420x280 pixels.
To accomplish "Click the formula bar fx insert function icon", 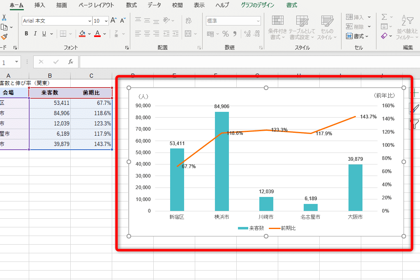I will [71, 62].
